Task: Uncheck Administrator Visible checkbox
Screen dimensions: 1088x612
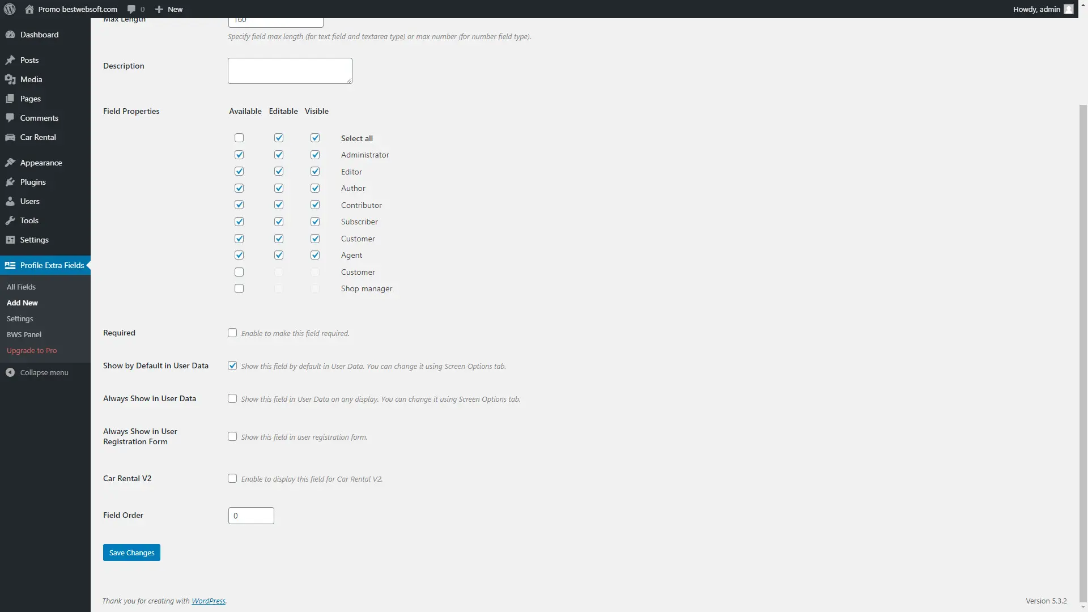Action: pyautogui.click(x=314, y=154)
